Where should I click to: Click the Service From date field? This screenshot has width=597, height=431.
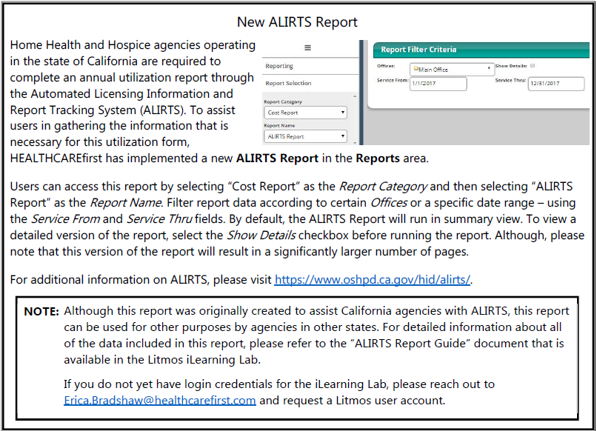coord(438,84)
